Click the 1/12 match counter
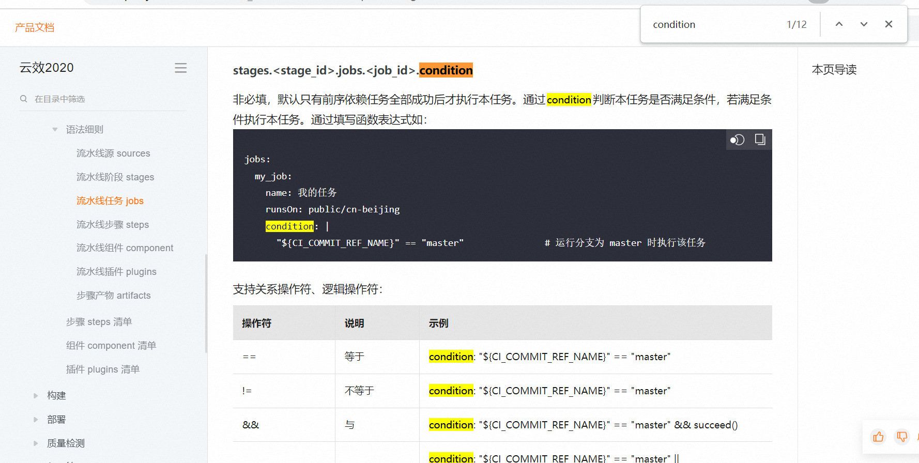 pyautogui.click(x=797, y=24)
